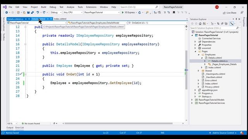Click the split editor plus icon above scrollbar

[x=186, y=26]
